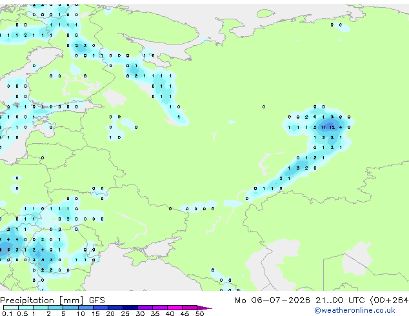Click the '40' label under the color legend
409x316 pixels.
coord(170,313)
